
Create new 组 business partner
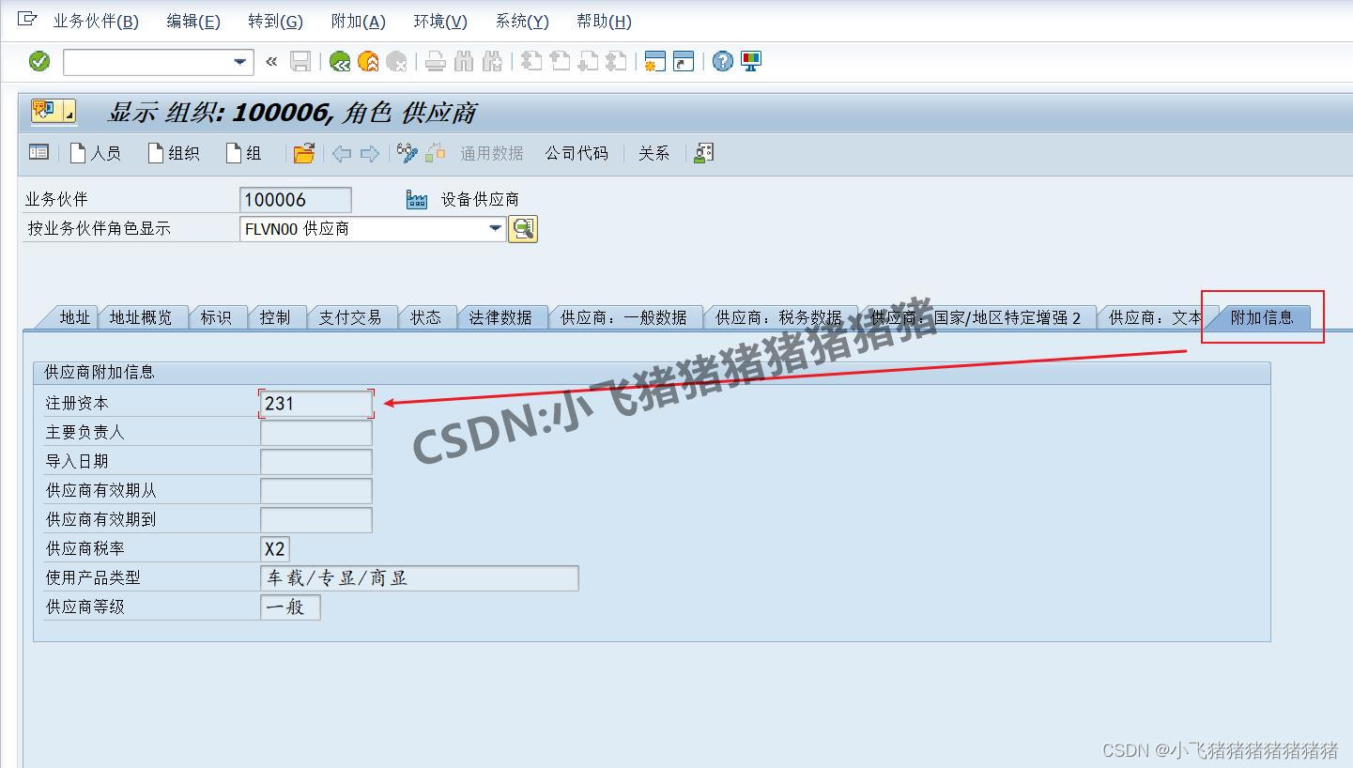(x=244, y=153)
